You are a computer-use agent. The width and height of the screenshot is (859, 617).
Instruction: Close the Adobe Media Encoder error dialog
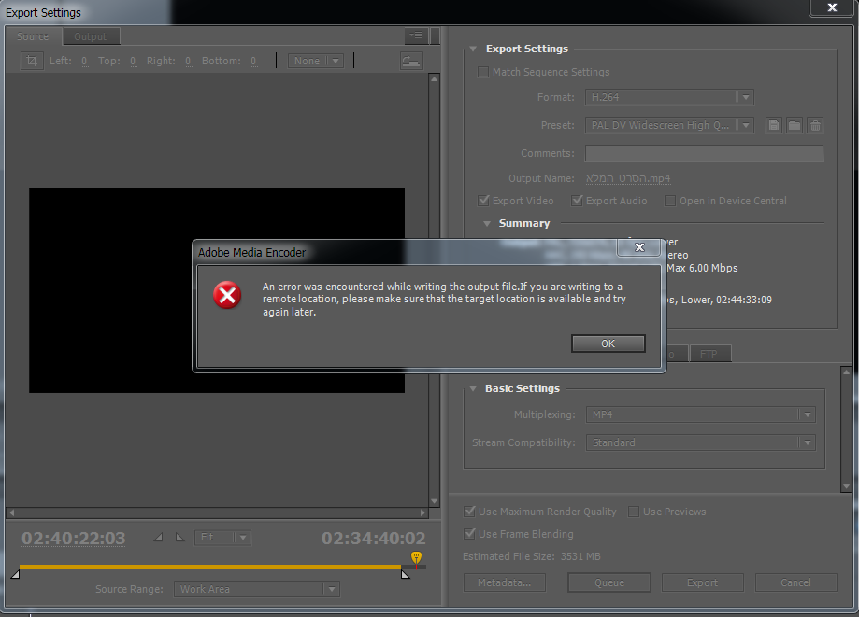pyautogui.click(x=639, y=247)
